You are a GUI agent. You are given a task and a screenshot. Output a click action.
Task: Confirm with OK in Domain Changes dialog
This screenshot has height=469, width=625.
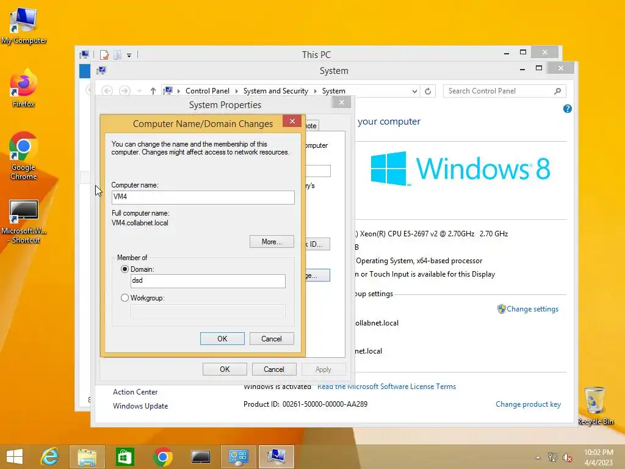tap(222, 338)
